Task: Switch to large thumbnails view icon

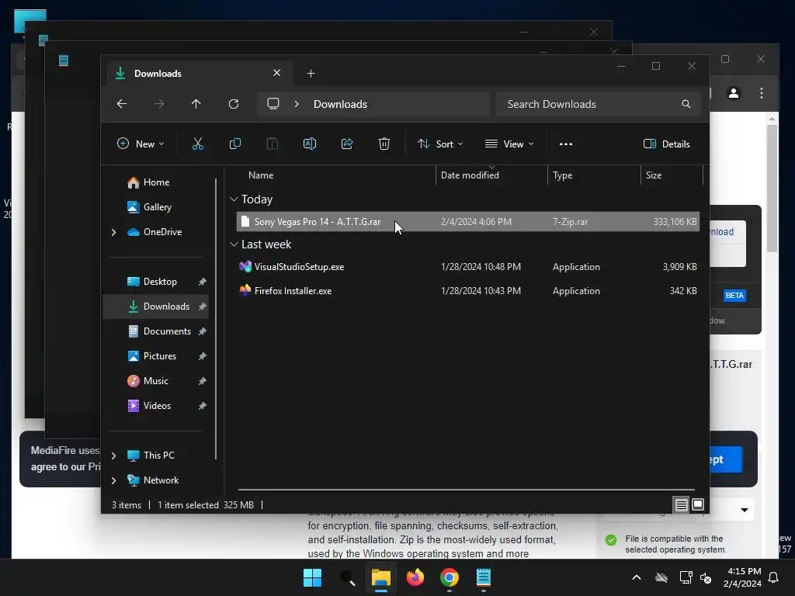Action: tap(698, 504)
